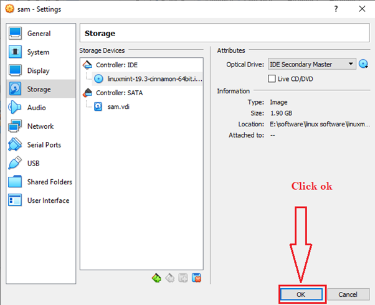
Task: Click Cancel to discard changes
Action: pos(348,294)
